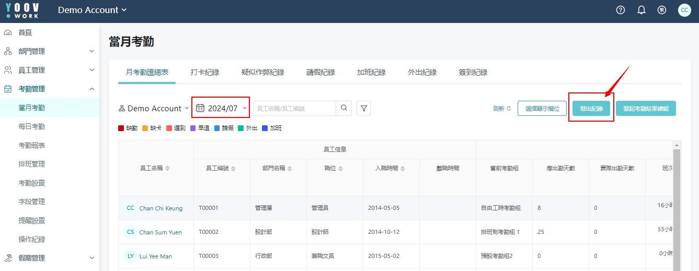Click the red 缺勤 legend swatch
Image resolution: width=699 pixels, height=271 pixels.
click(121, 128)
